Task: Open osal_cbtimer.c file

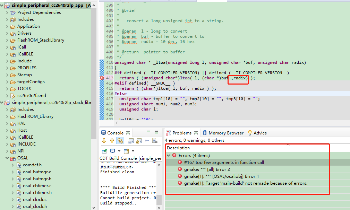Action: pos(37,185)
